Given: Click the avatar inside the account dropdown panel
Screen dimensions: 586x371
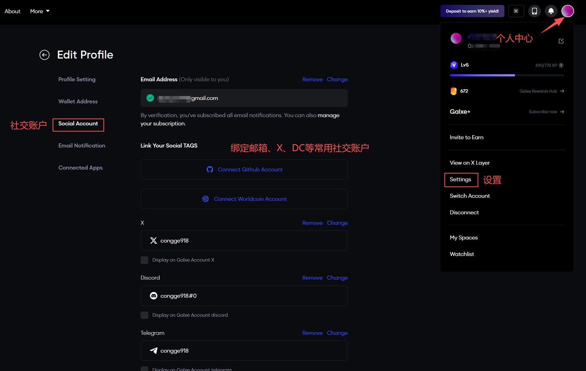Looking at the screenshot, I should [456, 39].
